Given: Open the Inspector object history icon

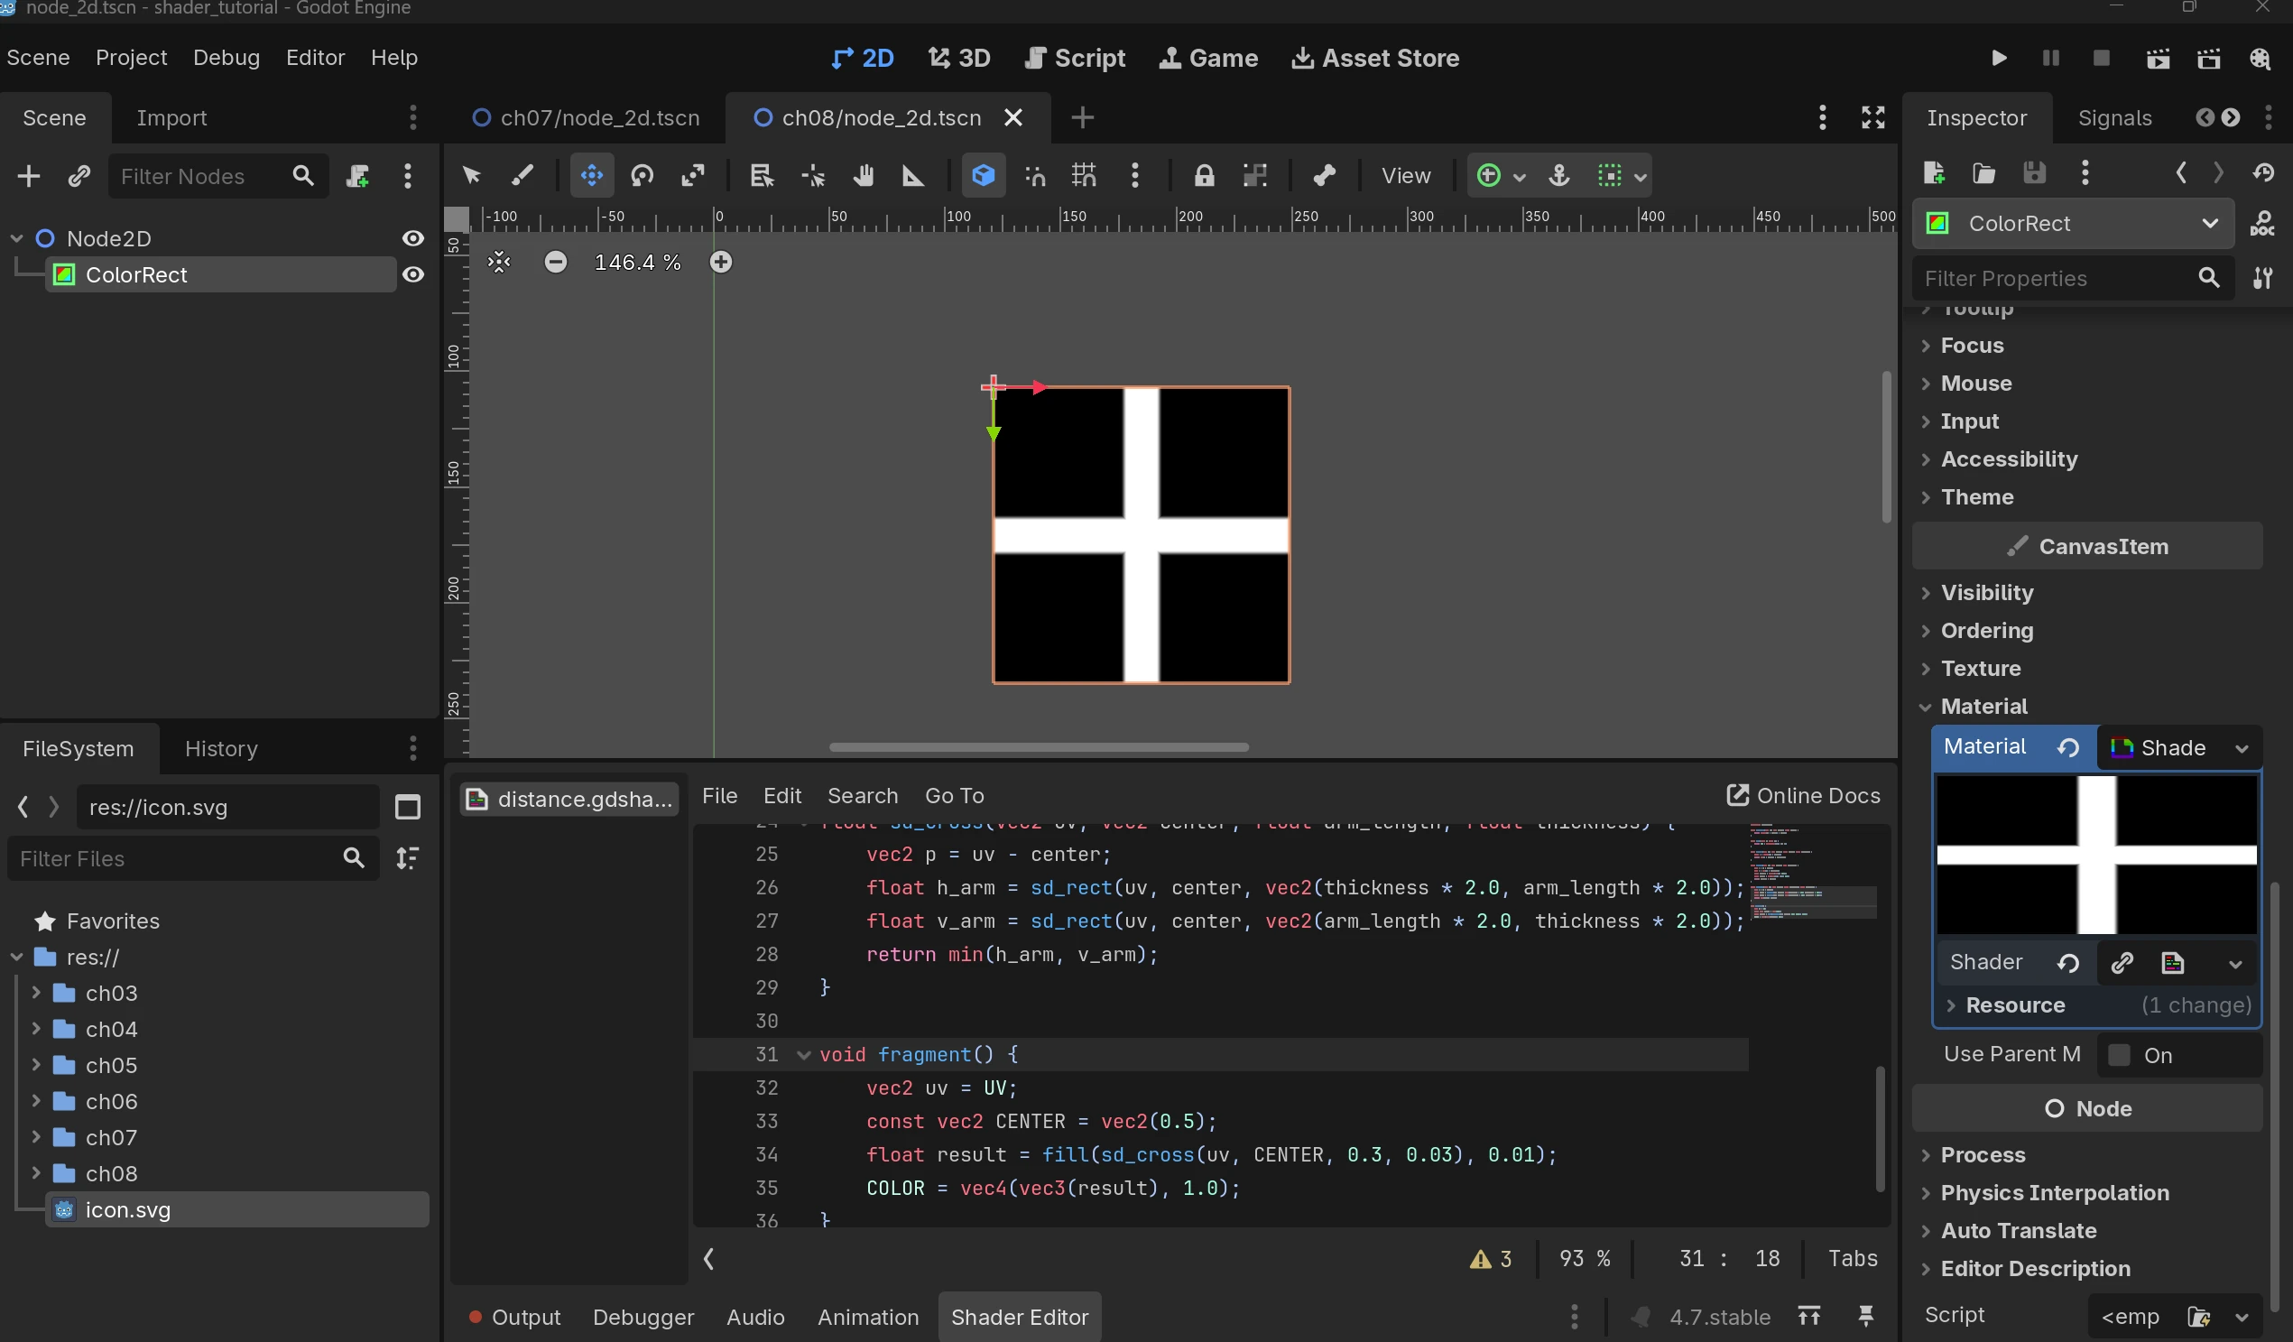Looking at the screenshot, I should click(x=2264, y=173).
